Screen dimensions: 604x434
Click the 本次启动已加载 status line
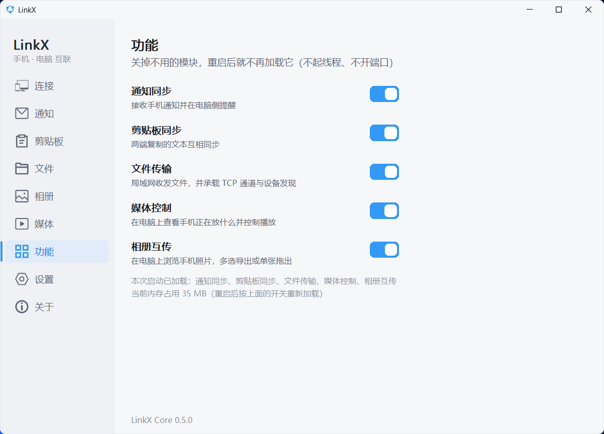[264, 281]
